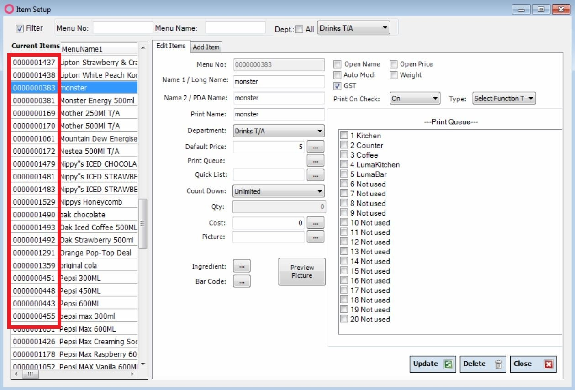Switch to the Edit Items tab
The height and width of the screenshot is (390, 575).
(x=171, y=46)
